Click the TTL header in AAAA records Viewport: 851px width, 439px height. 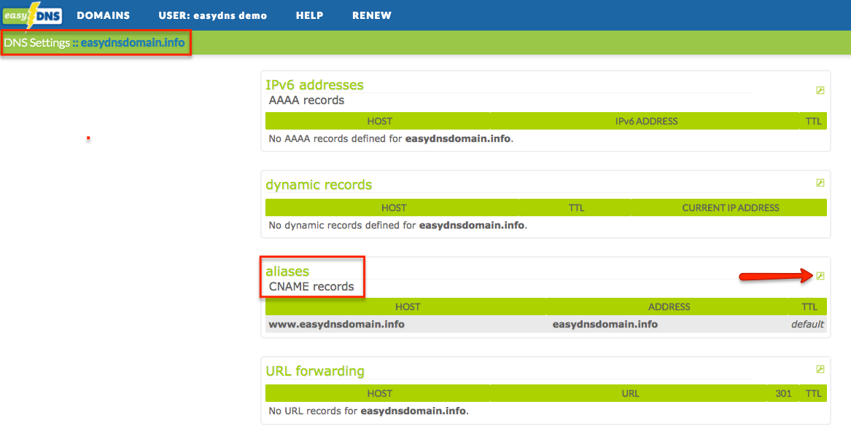[814, 122]
